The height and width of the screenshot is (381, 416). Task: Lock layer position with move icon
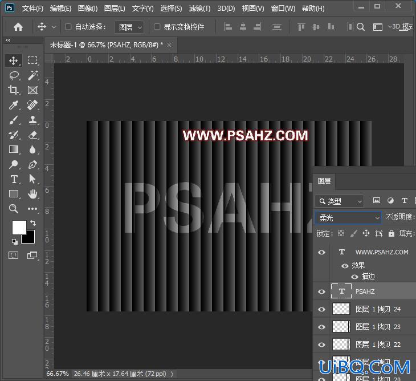366,233
